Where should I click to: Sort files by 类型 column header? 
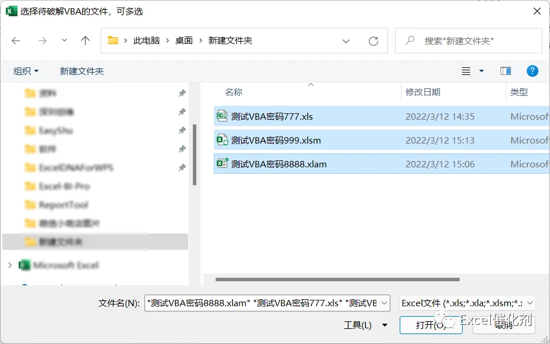[519, 92]
